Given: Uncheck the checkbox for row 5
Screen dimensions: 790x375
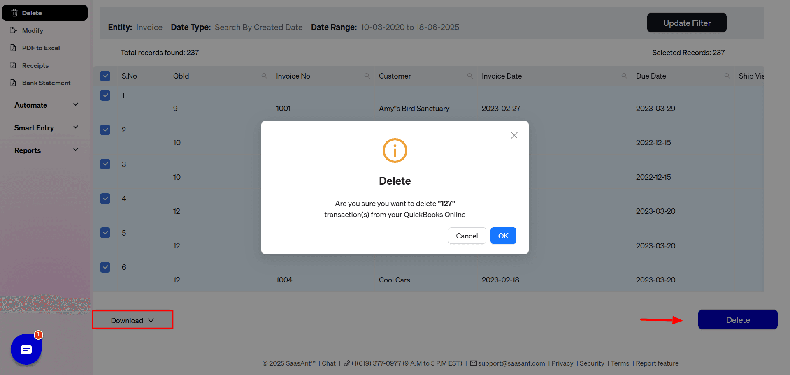Looking at the screenshot, I should 105,233.
